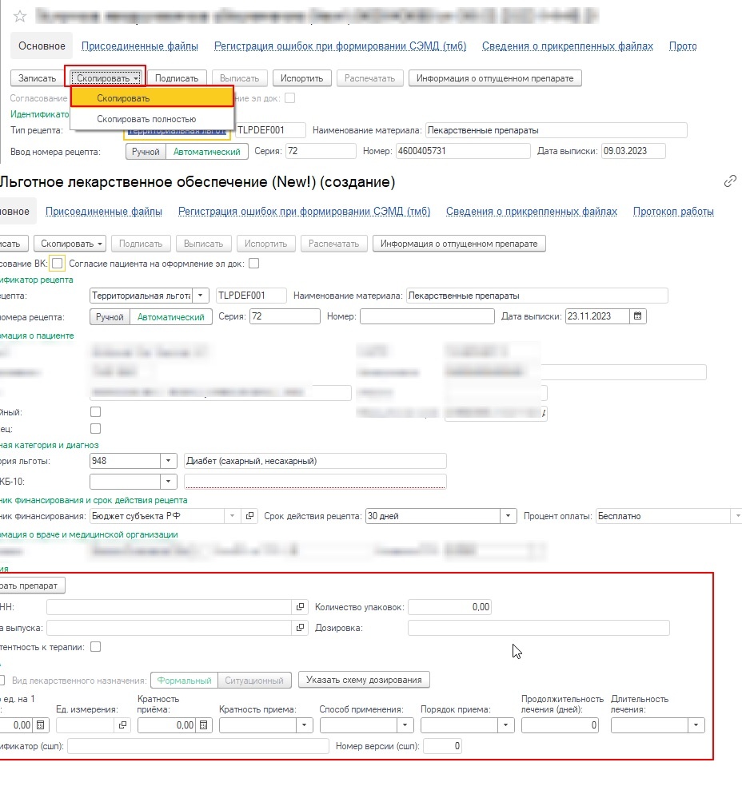742x786 pixels.
Task: Enable the Согласование ВК checkbox
Action: coord(57,264)
